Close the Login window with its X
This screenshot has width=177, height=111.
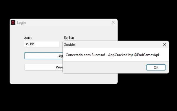[113, 22]
